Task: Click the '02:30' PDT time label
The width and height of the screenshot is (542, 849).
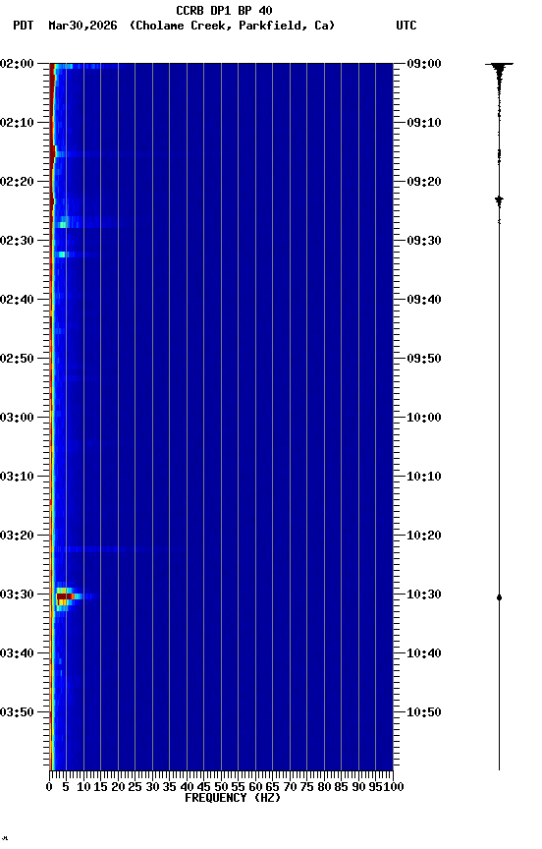Action: click(17, 241)
